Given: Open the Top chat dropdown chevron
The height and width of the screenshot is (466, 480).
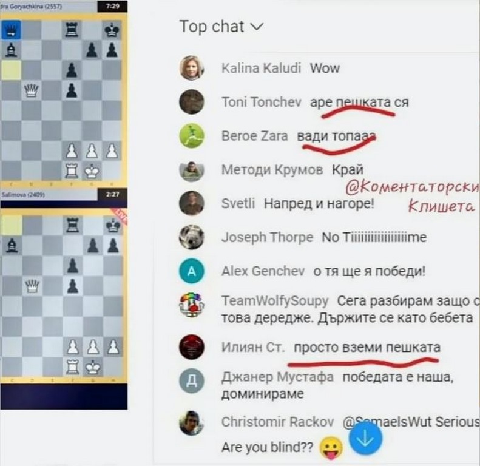Looking at the screenshot, I should [x=257, y=27].
